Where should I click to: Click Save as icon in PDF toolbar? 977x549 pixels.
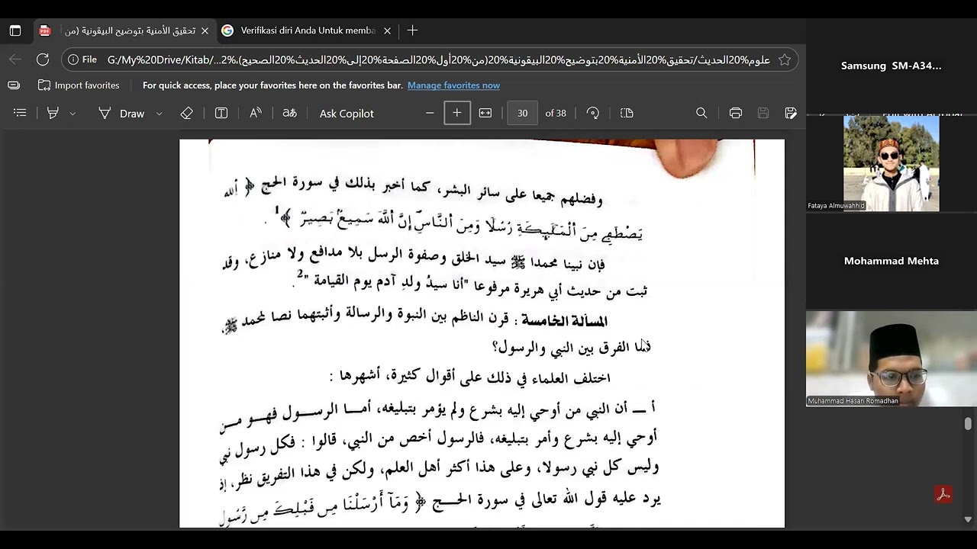point(791,113)
